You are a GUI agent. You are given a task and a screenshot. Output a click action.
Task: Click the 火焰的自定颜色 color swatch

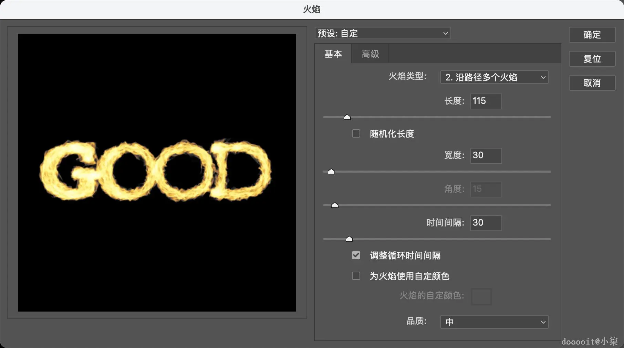click(x=481, y=296)
